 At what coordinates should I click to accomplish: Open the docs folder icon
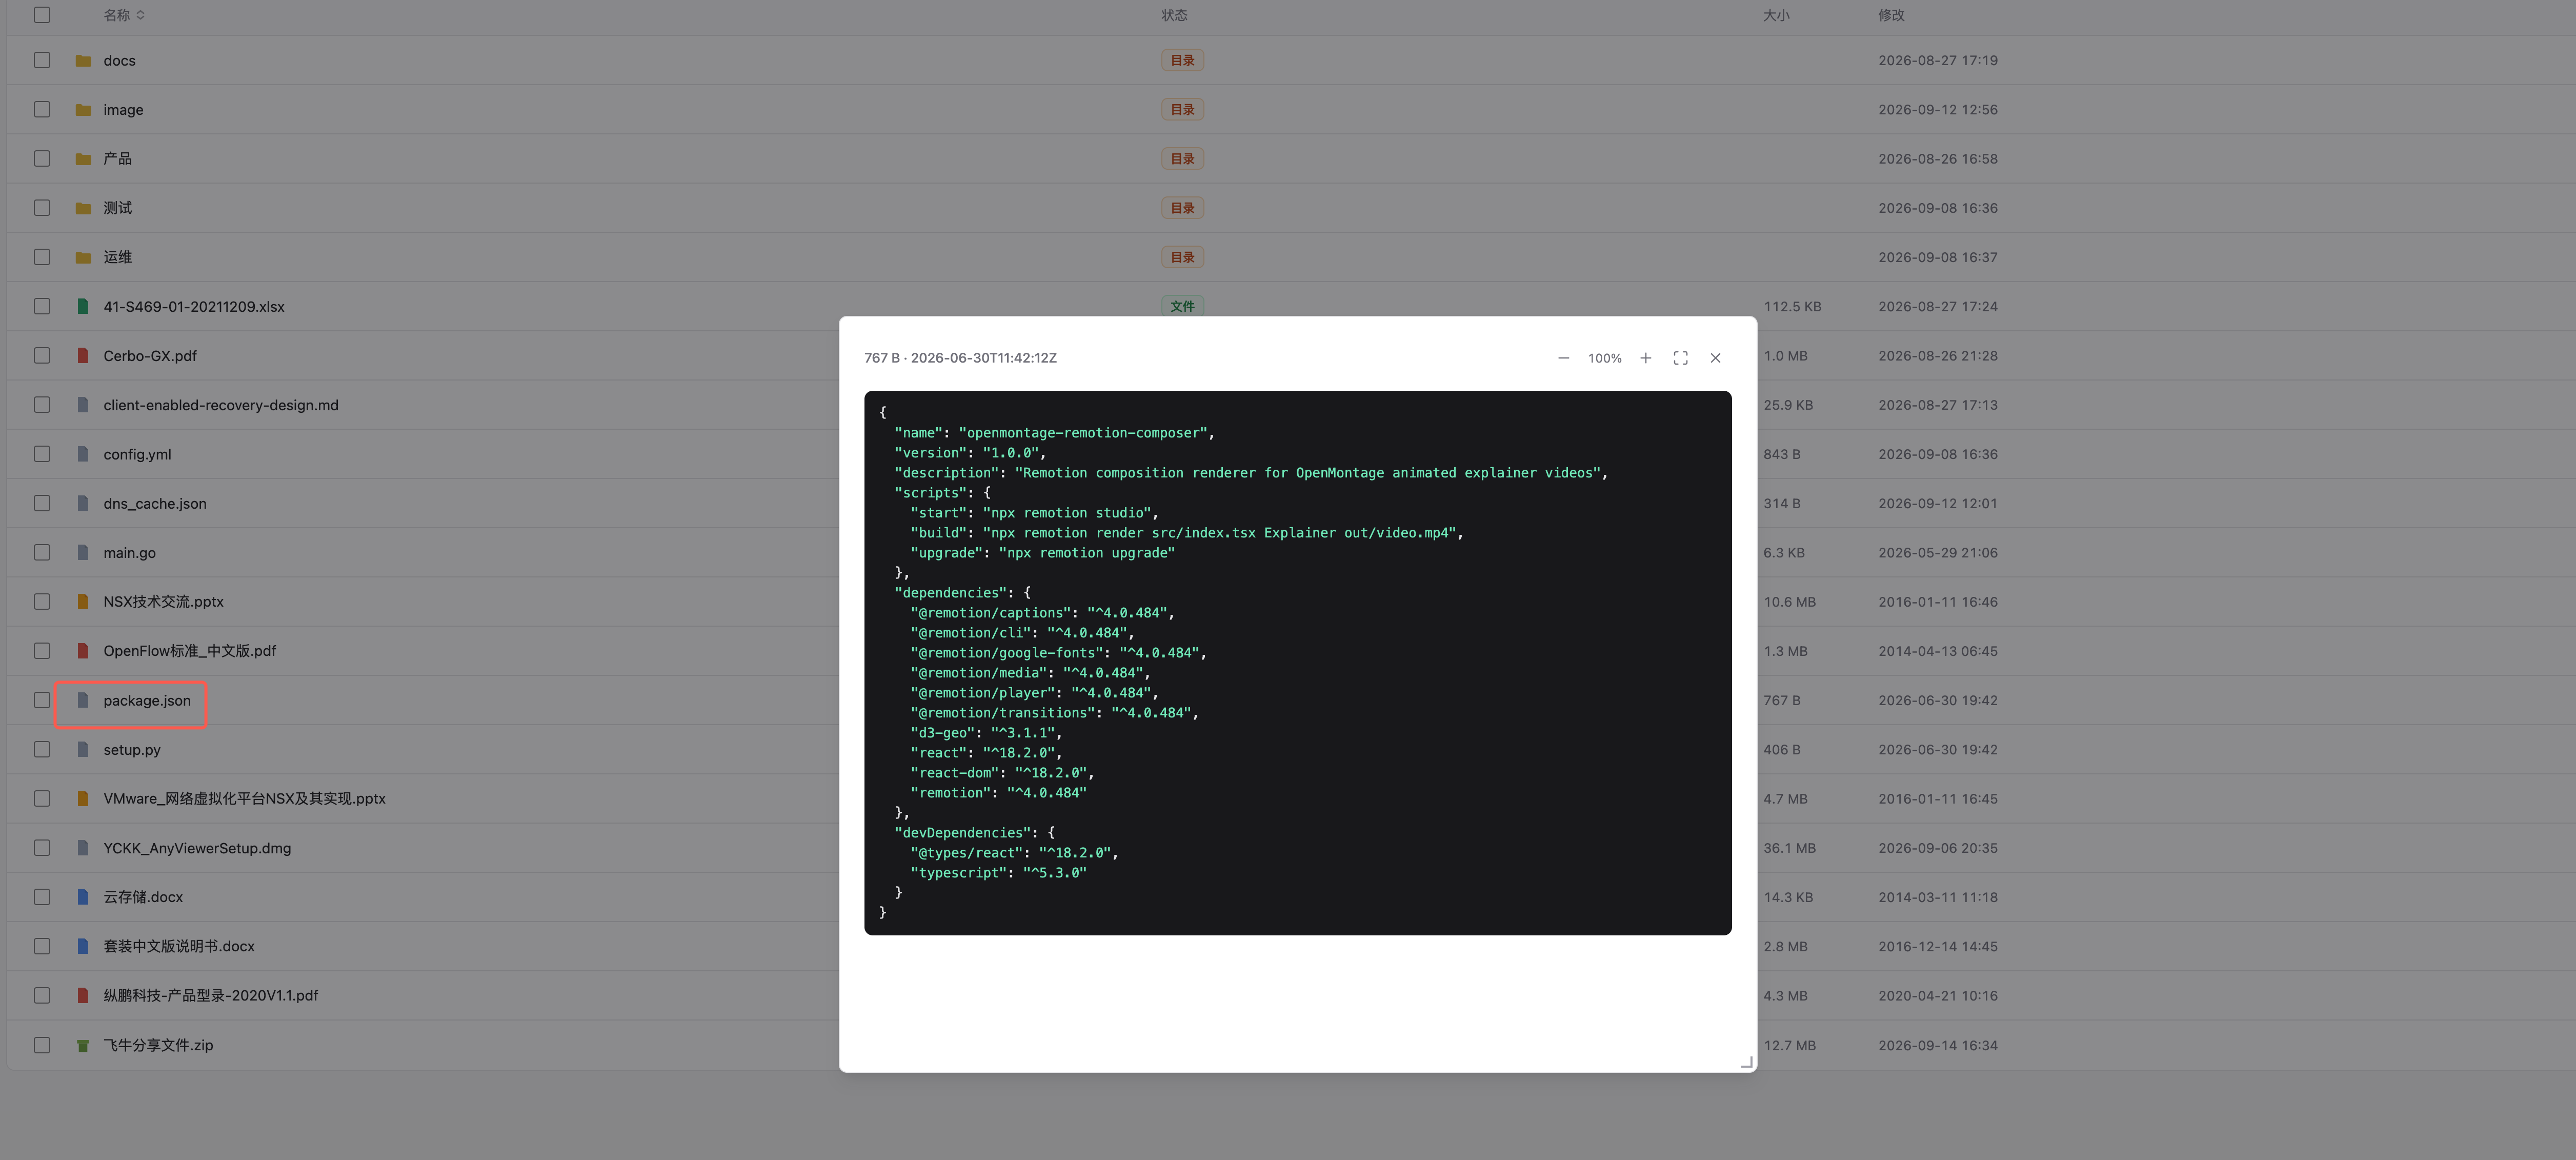coord(83,61)
